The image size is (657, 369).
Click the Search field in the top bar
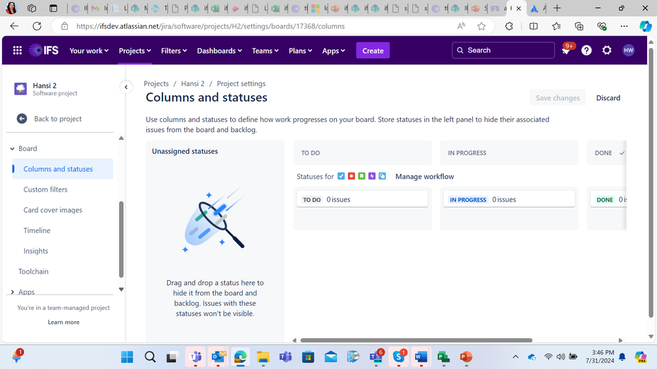coord(503,50)
